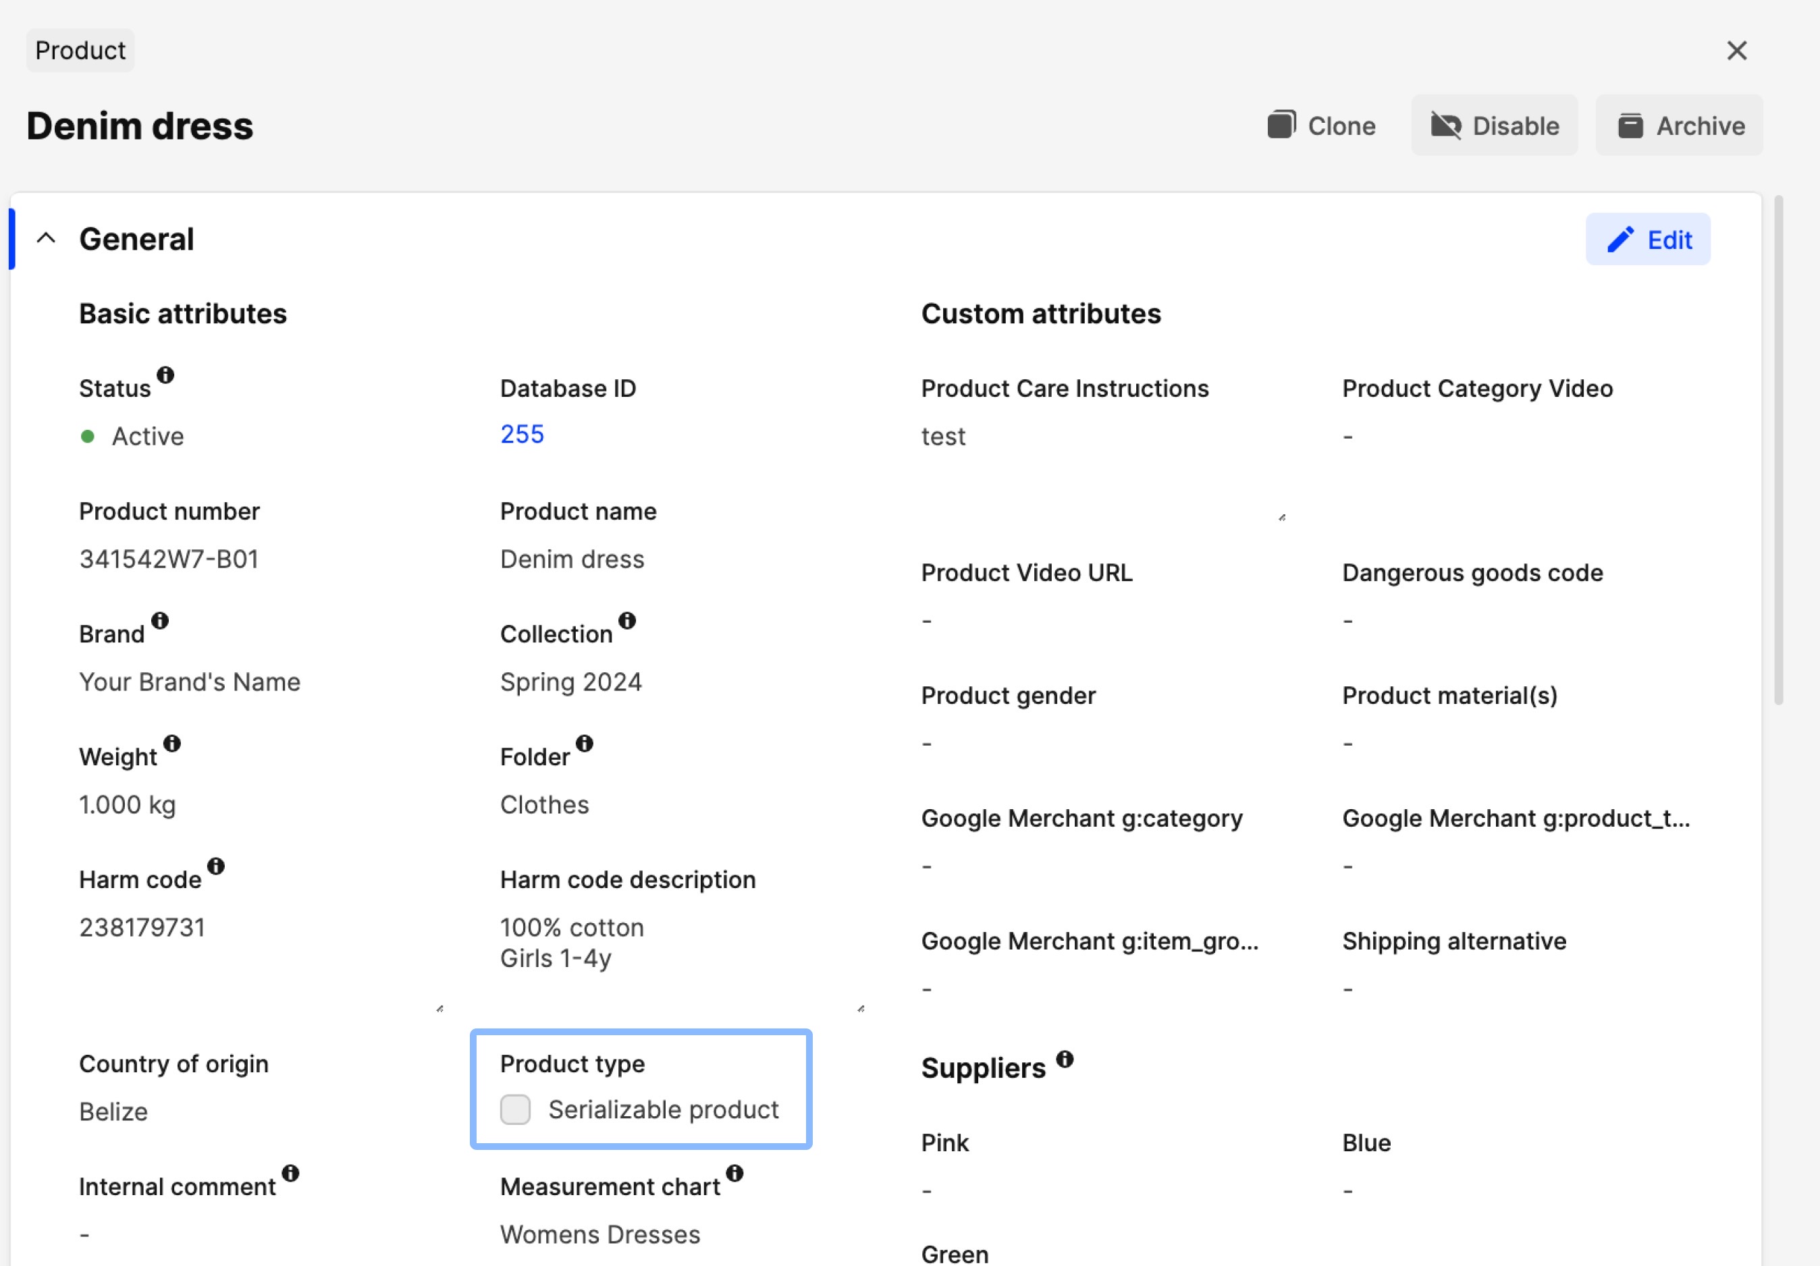Click the vertical scrollbar on the right
This screenshot has width=1820, height=1266.
(x=1778, y=449)
